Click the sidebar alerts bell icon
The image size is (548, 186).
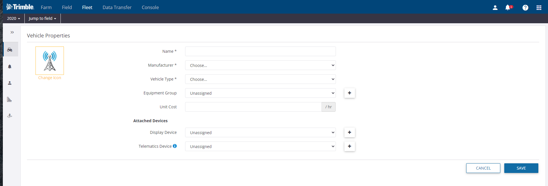pyautogui.click(x=10, y=66)
